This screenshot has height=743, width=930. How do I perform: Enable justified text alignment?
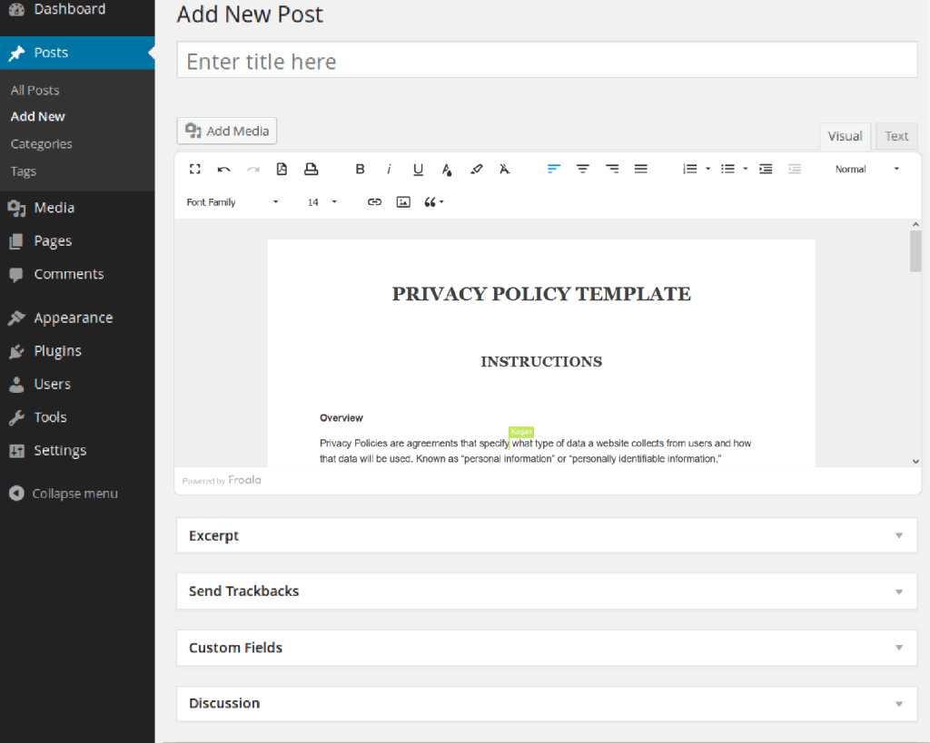click(x=640, y=169)
